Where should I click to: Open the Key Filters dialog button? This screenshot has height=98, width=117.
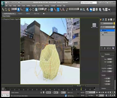pos(91,96)
